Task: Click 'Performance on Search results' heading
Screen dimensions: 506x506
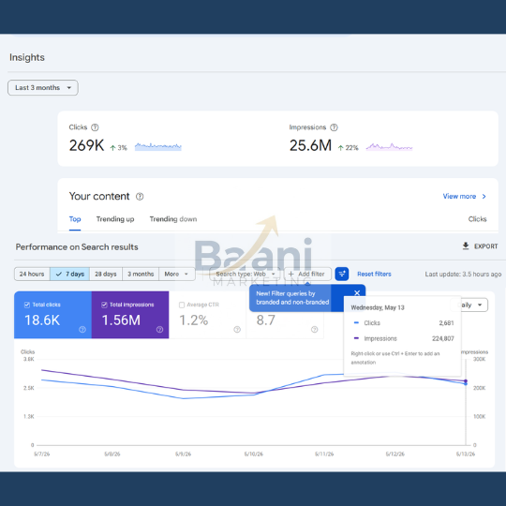Action: click(77, 247)
